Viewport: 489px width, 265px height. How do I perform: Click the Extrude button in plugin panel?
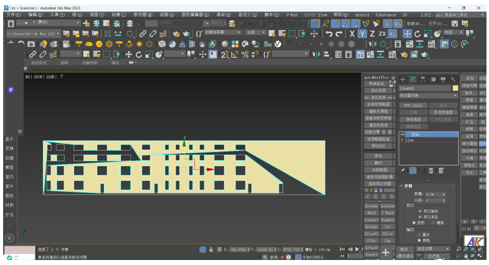(387, 205)
